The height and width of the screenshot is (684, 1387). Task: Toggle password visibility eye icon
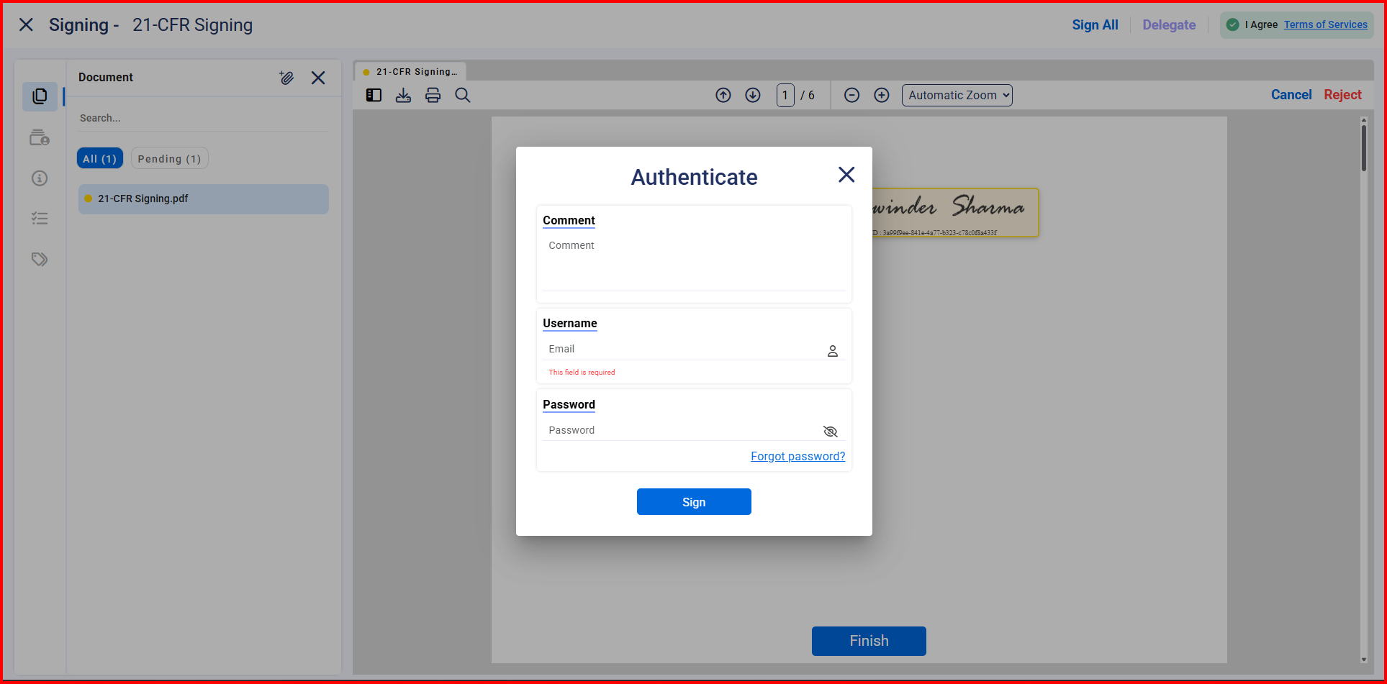[831, 432]
